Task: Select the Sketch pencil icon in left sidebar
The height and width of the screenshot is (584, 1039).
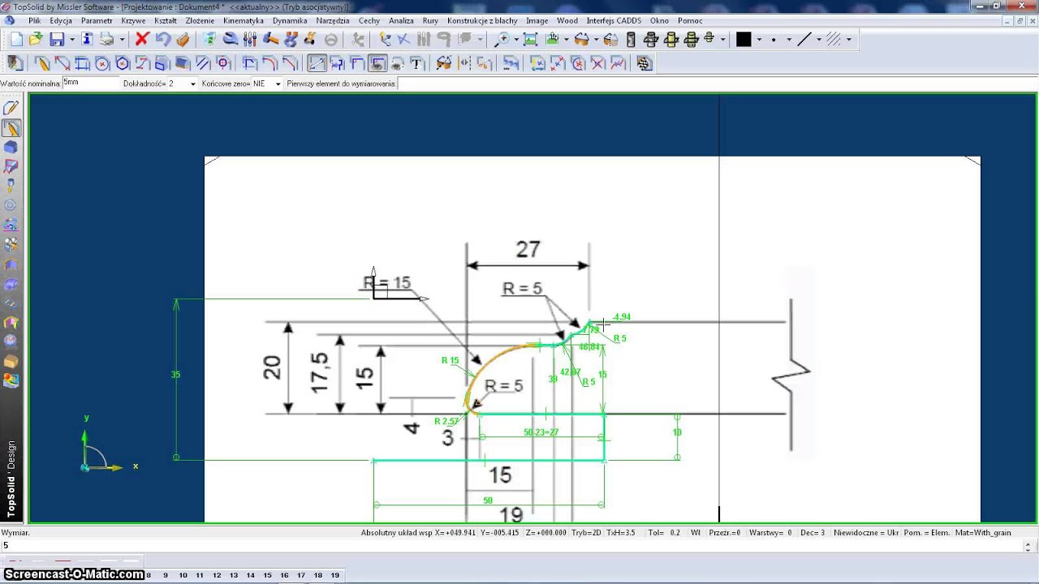Action: [11, 108]
